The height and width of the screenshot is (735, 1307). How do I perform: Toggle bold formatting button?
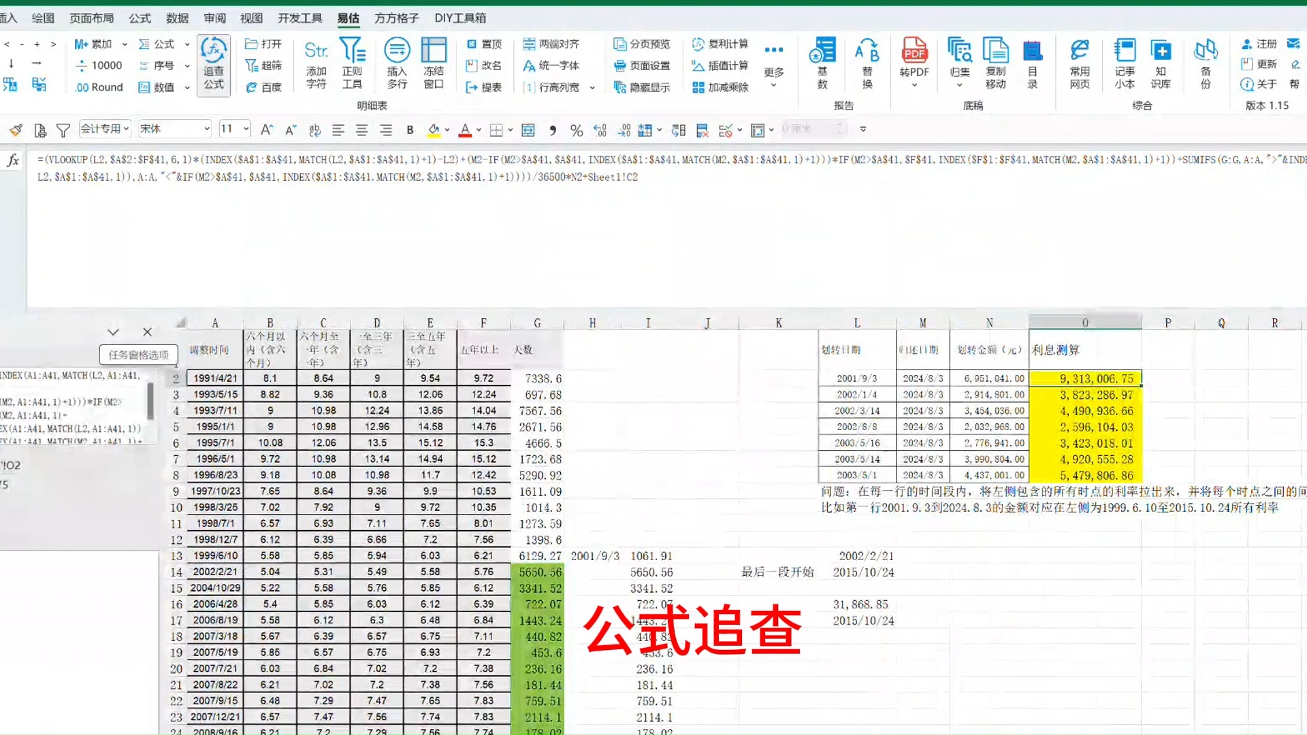410,129
